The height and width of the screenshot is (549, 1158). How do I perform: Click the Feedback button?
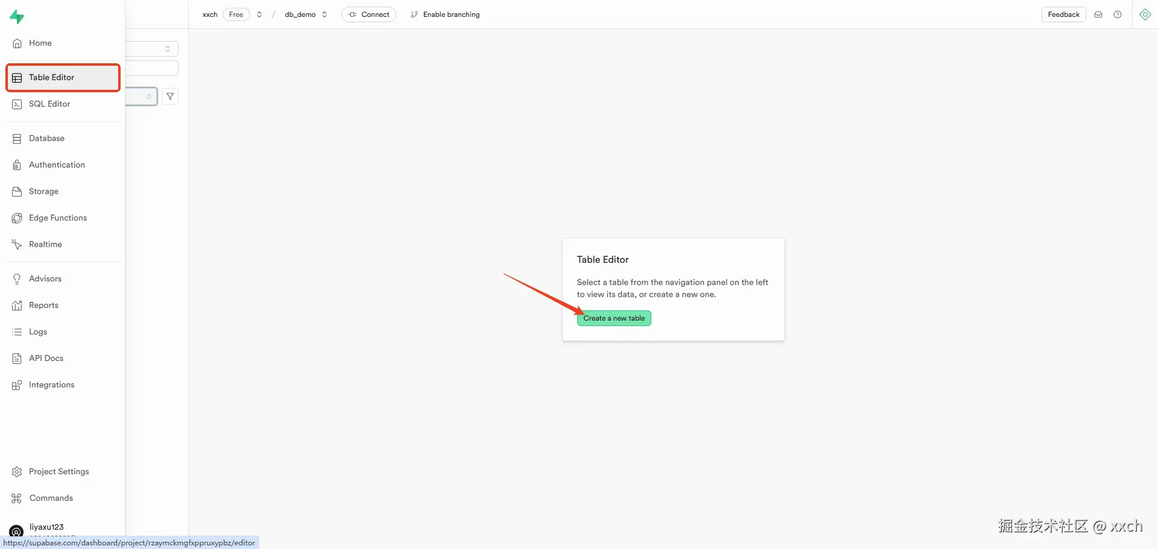(1064, 14)
